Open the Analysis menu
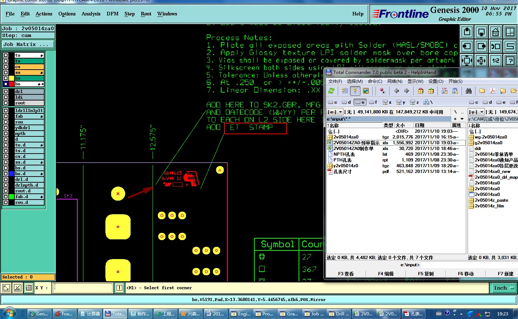The image size is (518, 319). tap(91, 14)
